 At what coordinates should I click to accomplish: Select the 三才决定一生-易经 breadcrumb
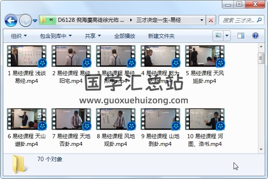click(158, 20)
